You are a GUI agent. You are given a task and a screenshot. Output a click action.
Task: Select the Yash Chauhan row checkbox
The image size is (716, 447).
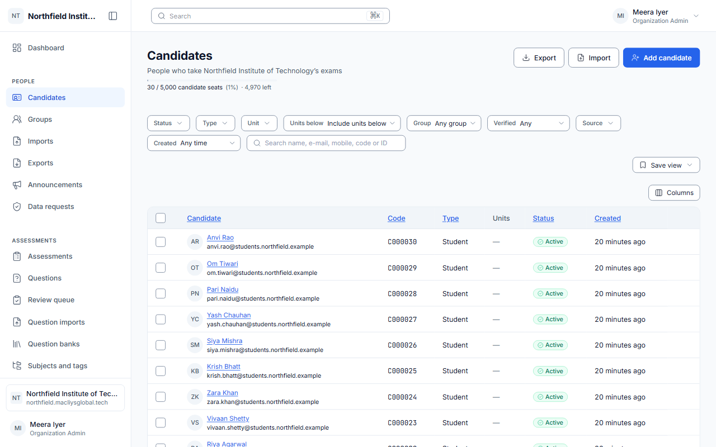click(x=161, y=320)
